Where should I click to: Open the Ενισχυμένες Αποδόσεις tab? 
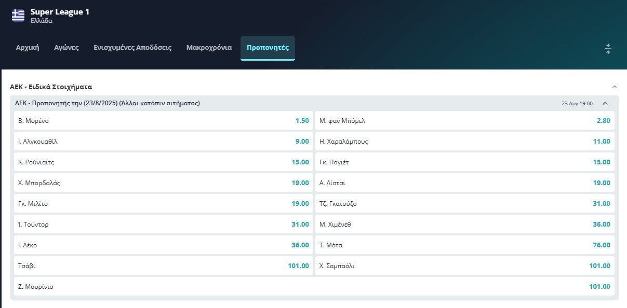pyautogui.click(x=132, y=48)
